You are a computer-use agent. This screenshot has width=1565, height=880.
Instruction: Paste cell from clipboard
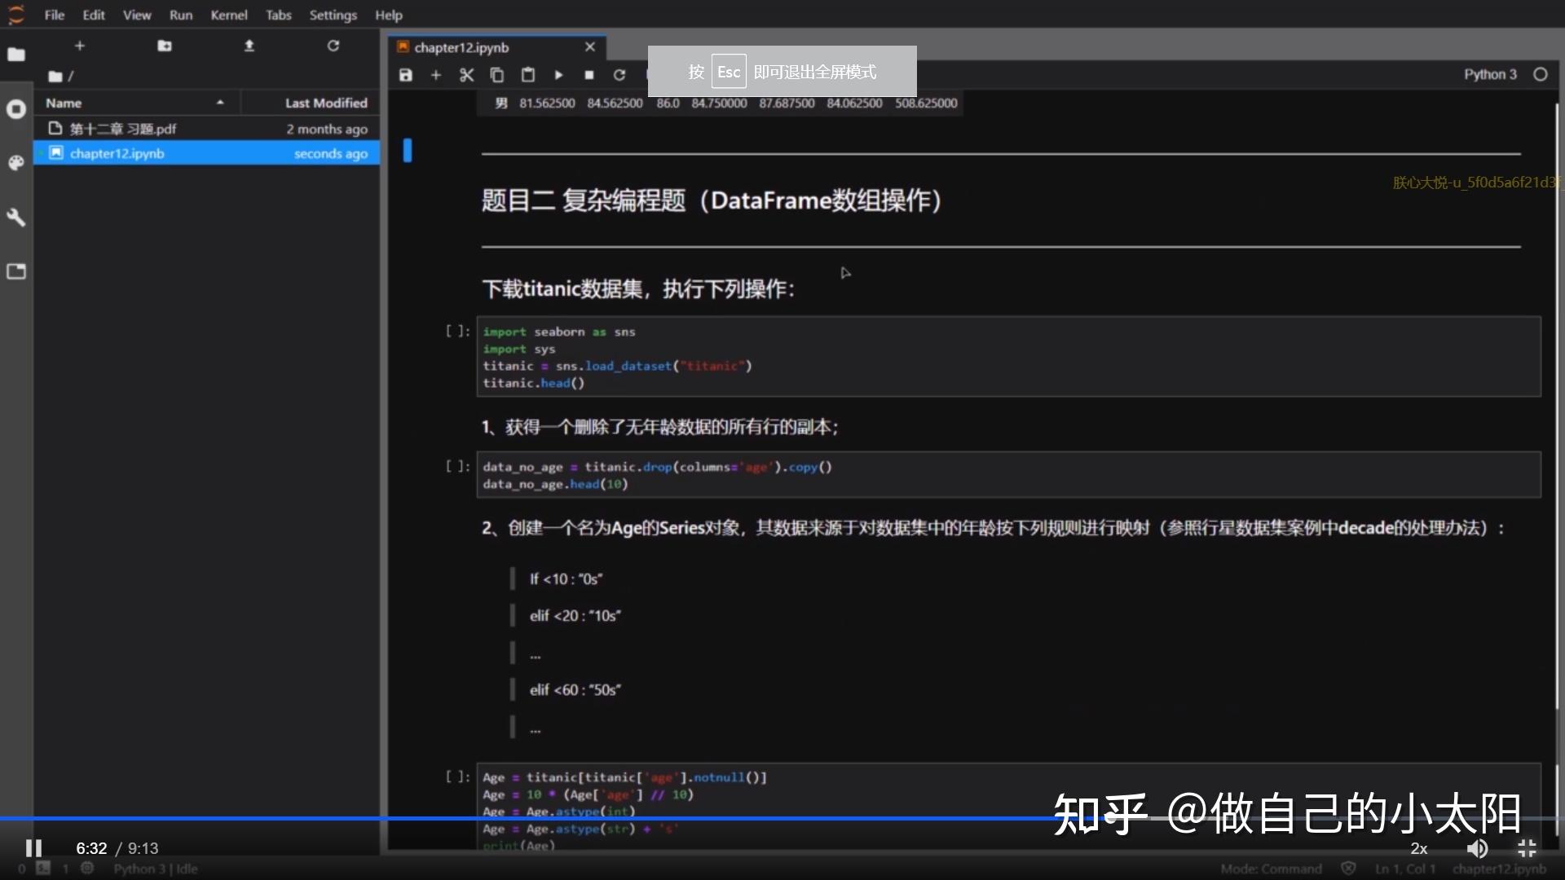(x=528, y=75)
